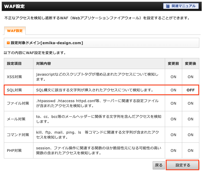Click the 設定項目 column header

(14, 63)
